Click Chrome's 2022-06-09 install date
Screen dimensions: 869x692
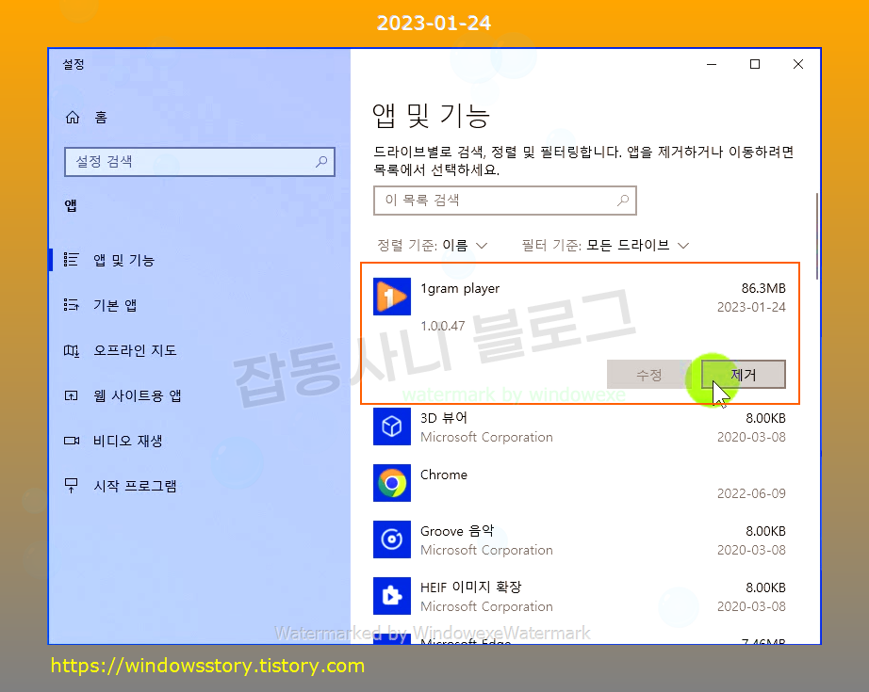(751, 493)
